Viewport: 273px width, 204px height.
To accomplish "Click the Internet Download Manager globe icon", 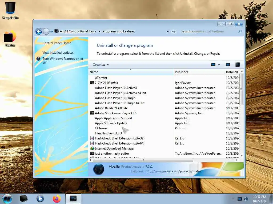I will coord(92,148).
